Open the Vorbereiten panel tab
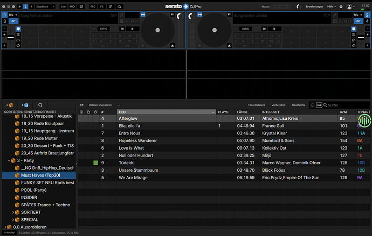 click(x=278, y=105)
